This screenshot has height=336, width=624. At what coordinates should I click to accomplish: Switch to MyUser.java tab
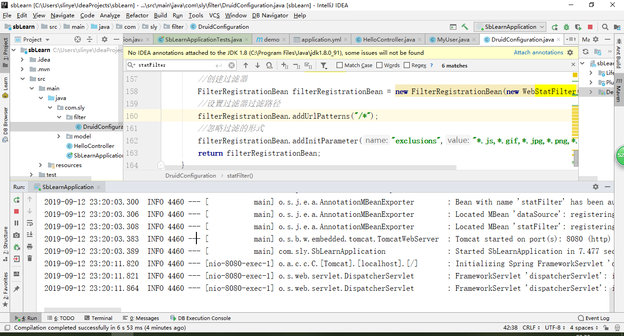[453, 40]
